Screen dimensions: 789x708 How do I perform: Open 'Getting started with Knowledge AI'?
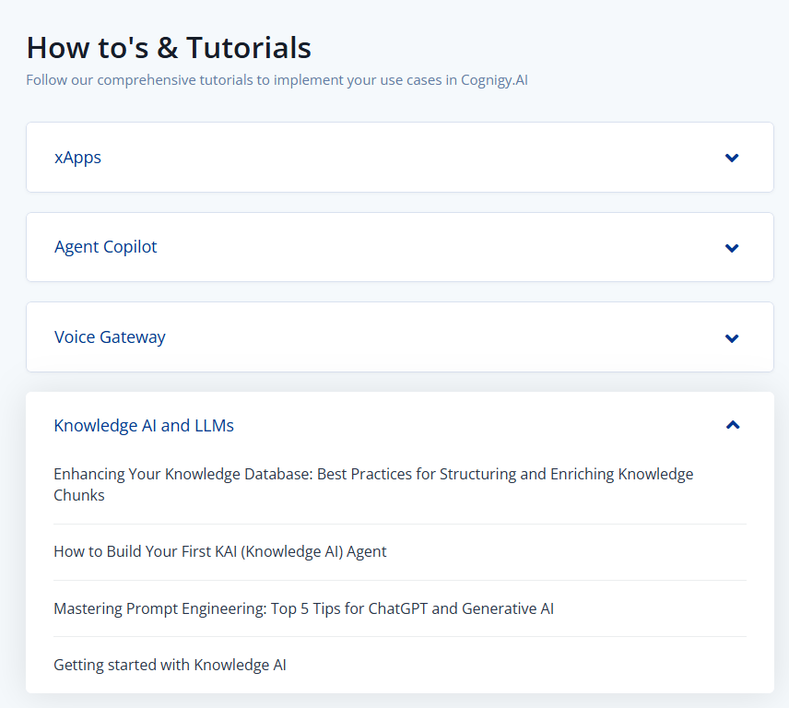click(170, 665)
